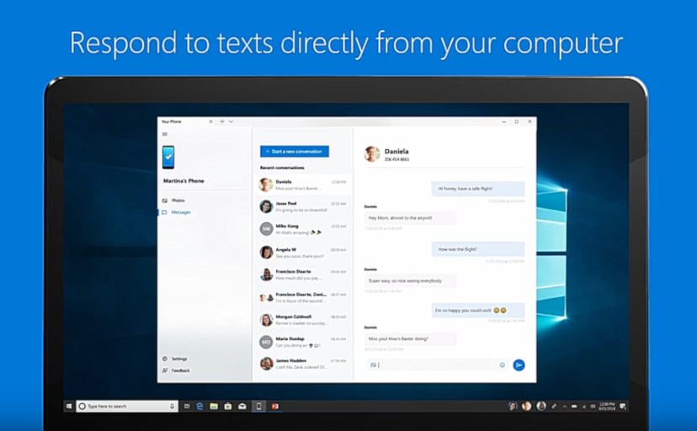Show hidden system tray icons

pos(565,406)
